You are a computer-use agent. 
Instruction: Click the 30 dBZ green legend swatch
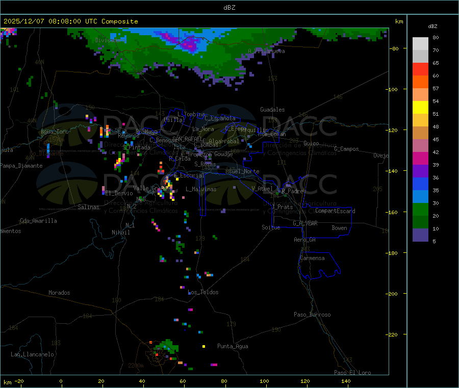[x=420, y=209]
